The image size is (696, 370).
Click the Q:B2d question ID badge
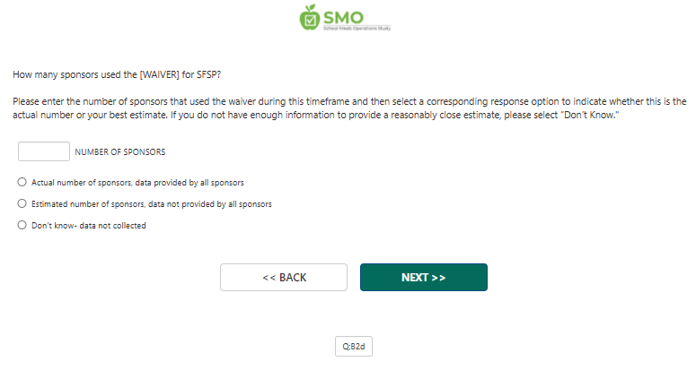(352, 346)
